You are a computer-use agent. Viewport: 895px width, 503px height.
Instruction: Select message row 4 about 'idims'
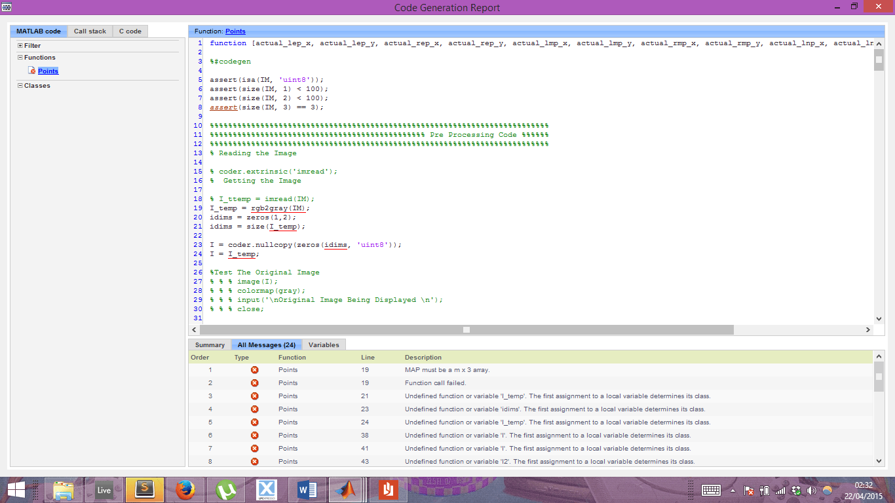point(531,409)
